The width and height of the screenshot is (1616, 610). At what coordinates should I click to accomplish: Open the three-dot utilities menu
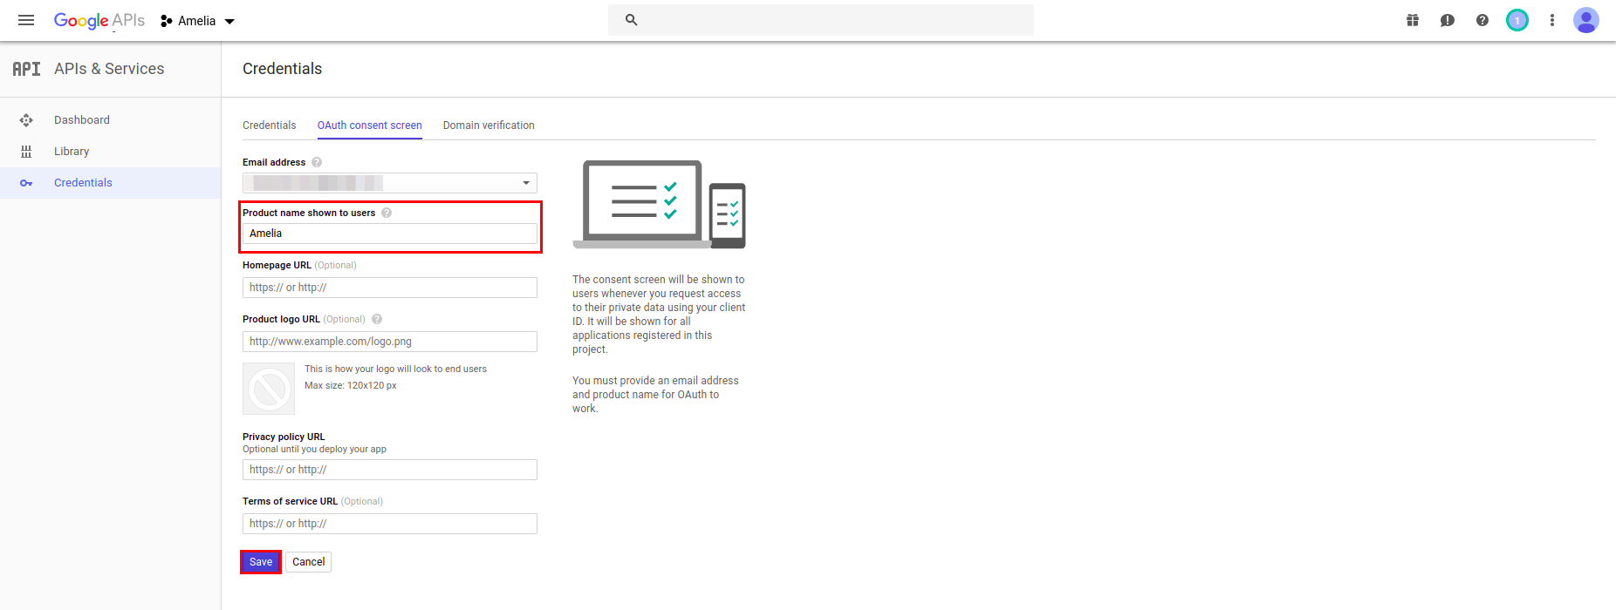(x=1552, y=20)
